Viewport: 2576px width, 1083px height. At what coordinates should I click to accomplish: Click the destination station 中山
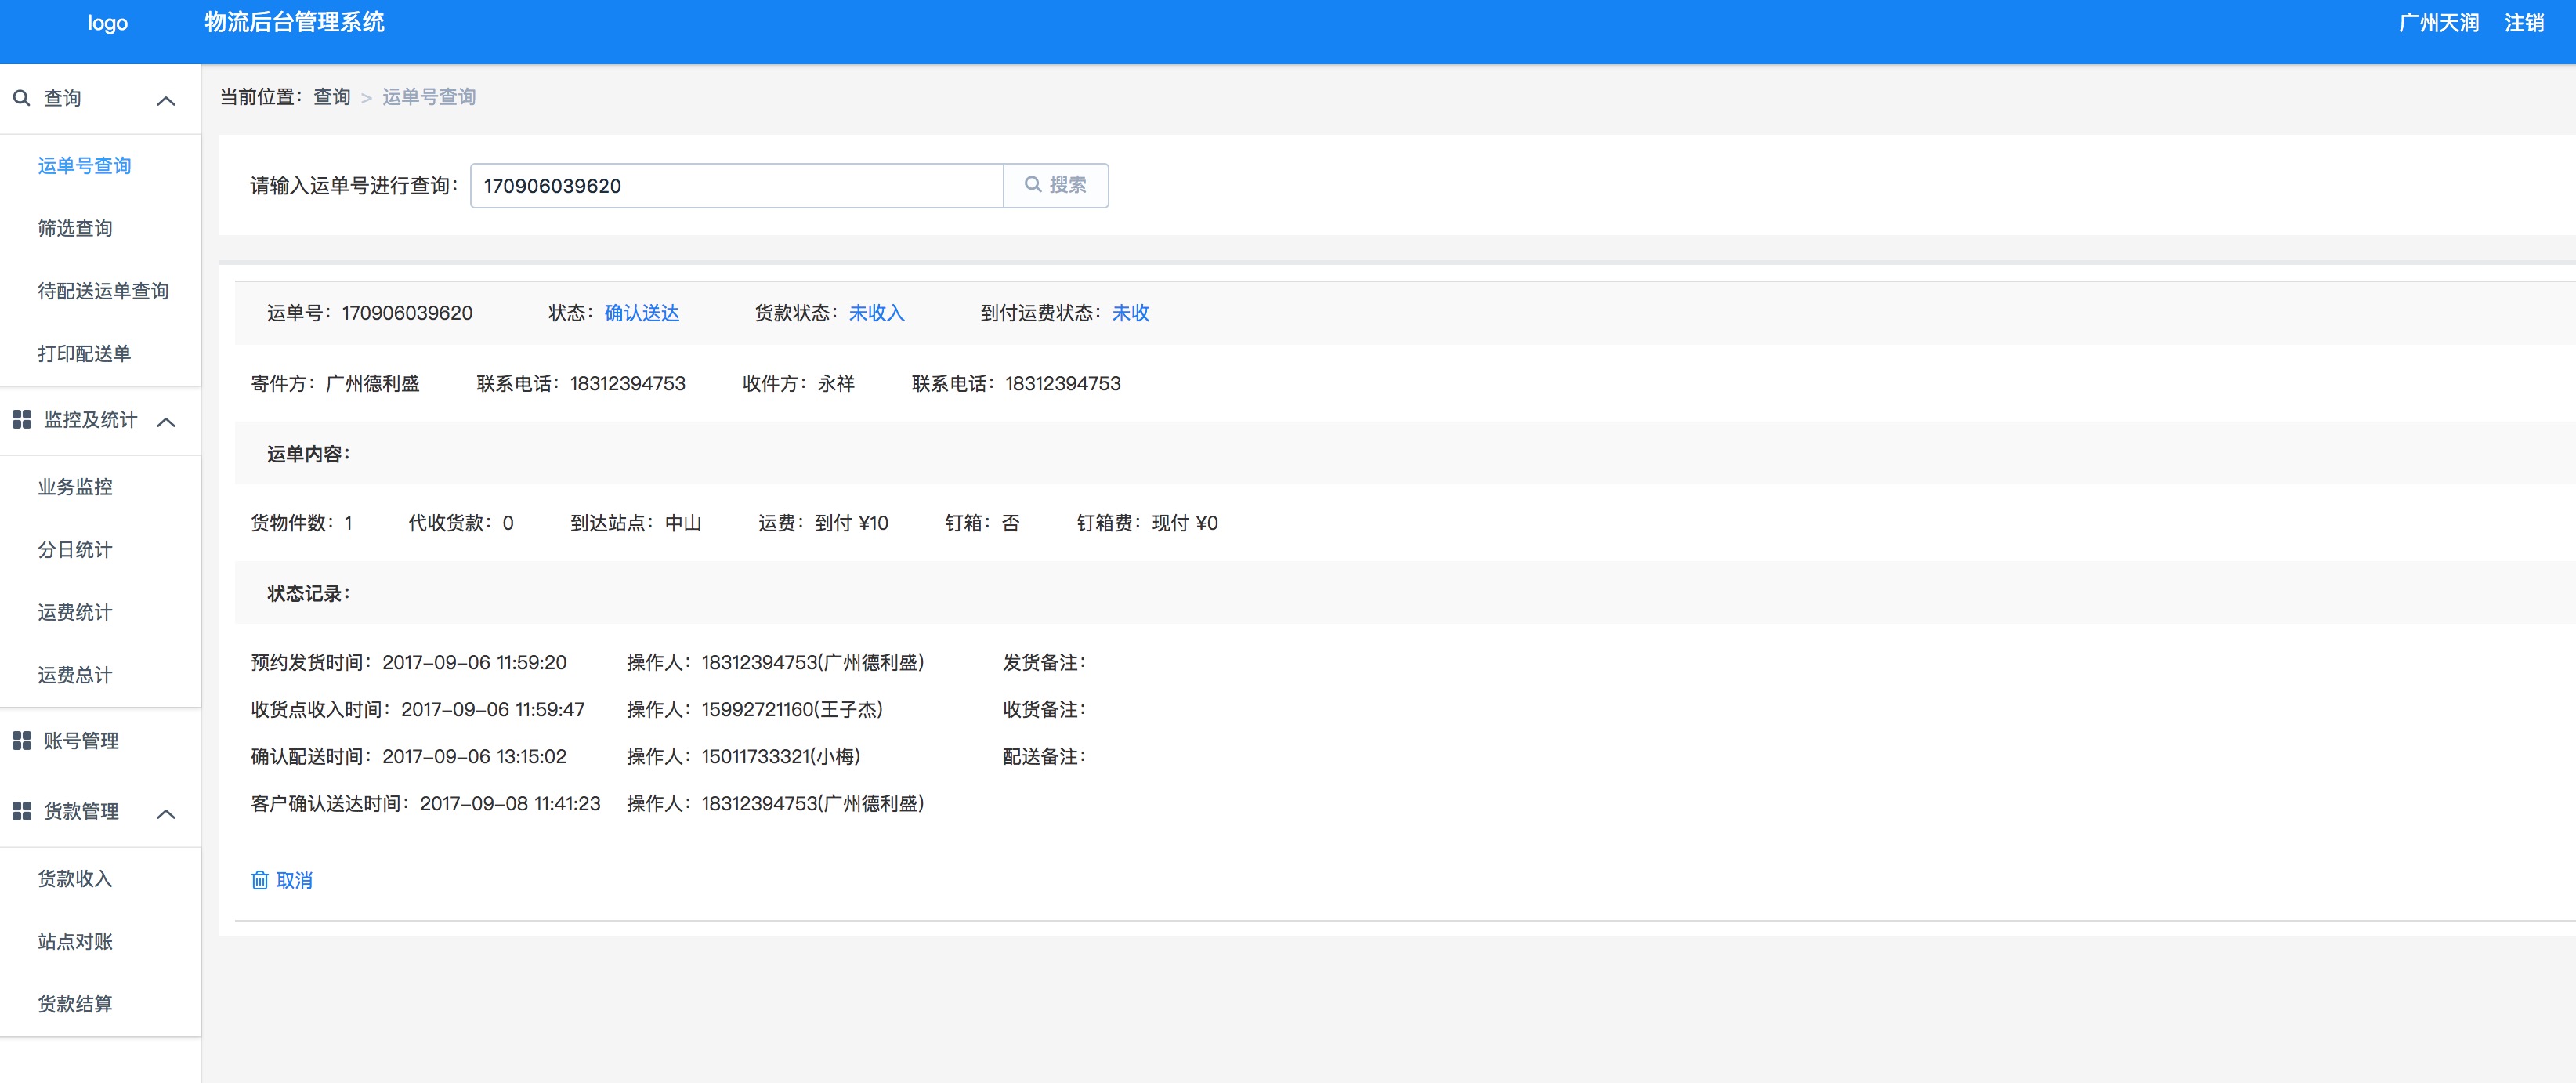coord(683,523)
